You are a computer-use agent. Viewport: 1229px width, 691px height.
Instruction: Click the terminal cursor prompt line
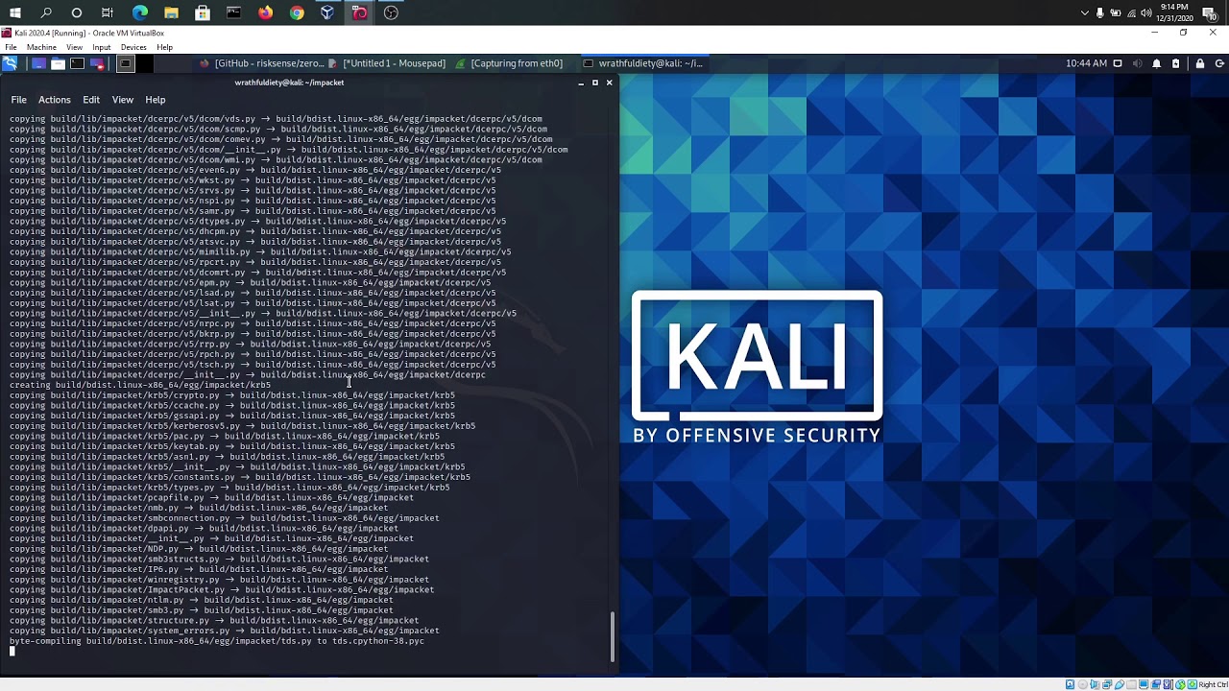coord(12,651)
